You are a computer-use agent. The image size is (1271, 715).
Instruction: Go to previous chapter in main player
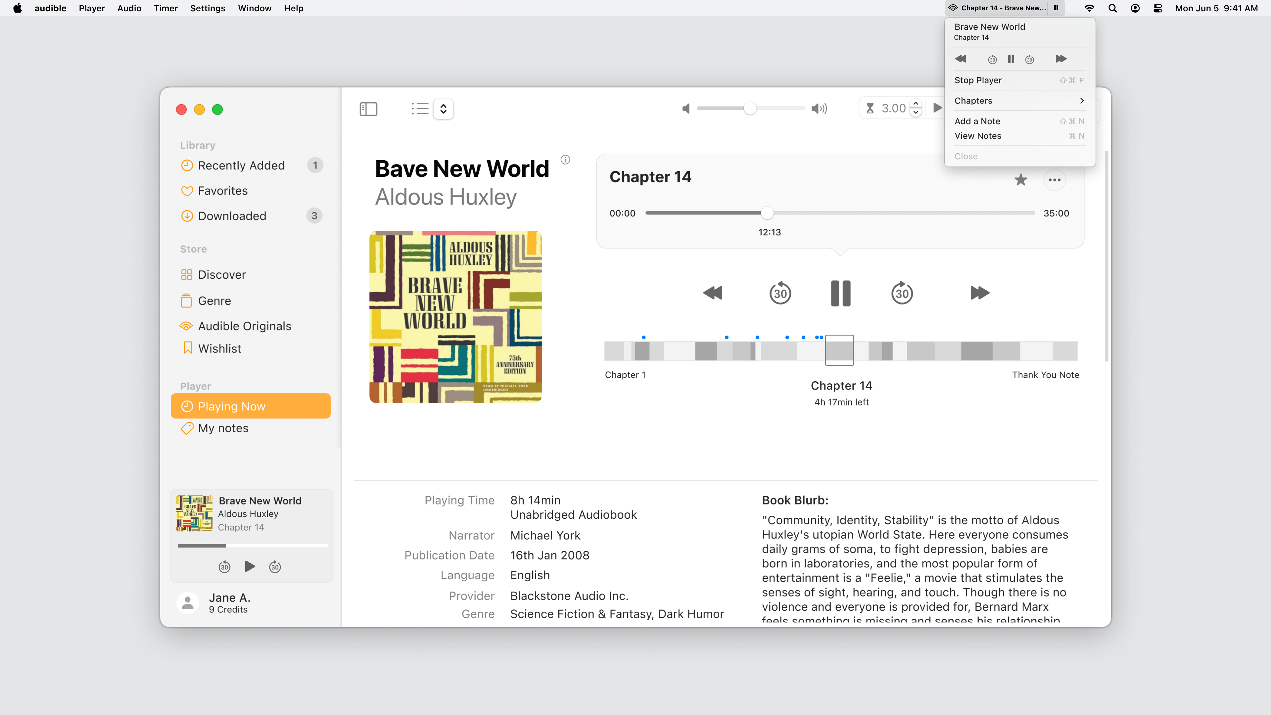point(713,293)
